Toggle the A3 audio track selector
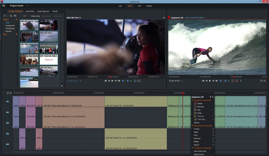269x156 pixels. pos(7,134)
